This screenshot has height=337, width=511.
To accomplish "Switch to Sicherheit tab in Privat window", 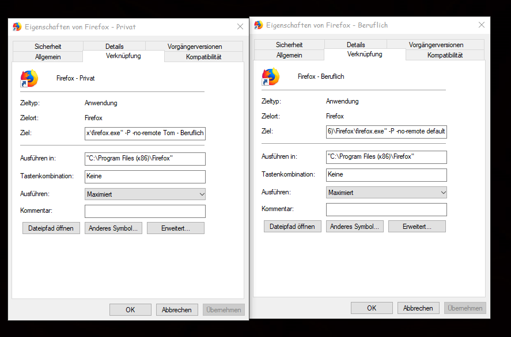I will coord(48,47).
